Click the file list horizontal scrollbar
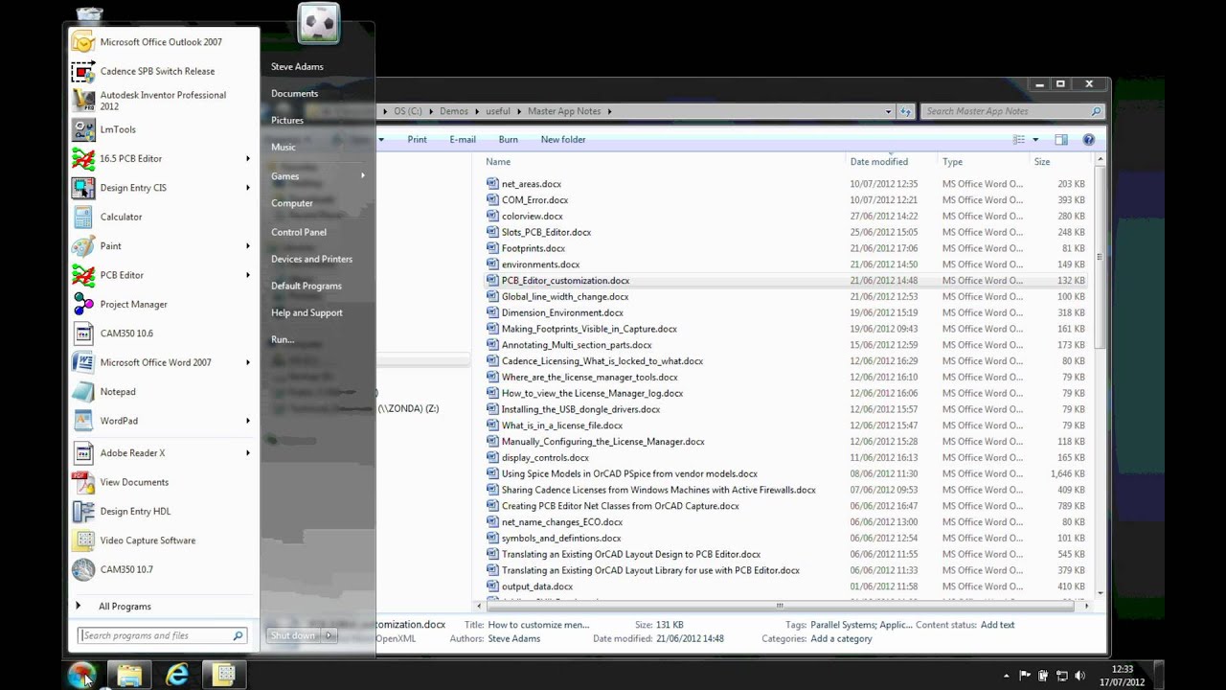Image resolution: width=1226 pixels, height=690 pixels. tap(780, 606)
